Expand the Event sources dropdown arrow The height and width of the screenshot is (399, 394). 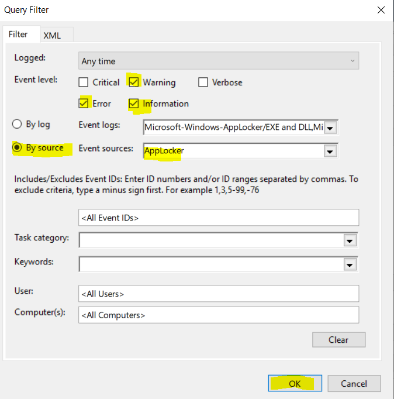coord(330,152)
